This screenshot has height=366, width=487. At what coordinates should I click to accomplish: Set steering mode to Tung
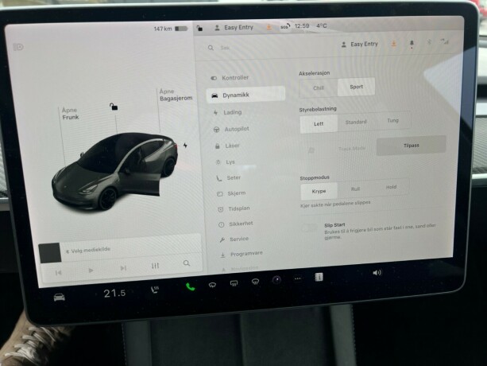tap(393, 120)
